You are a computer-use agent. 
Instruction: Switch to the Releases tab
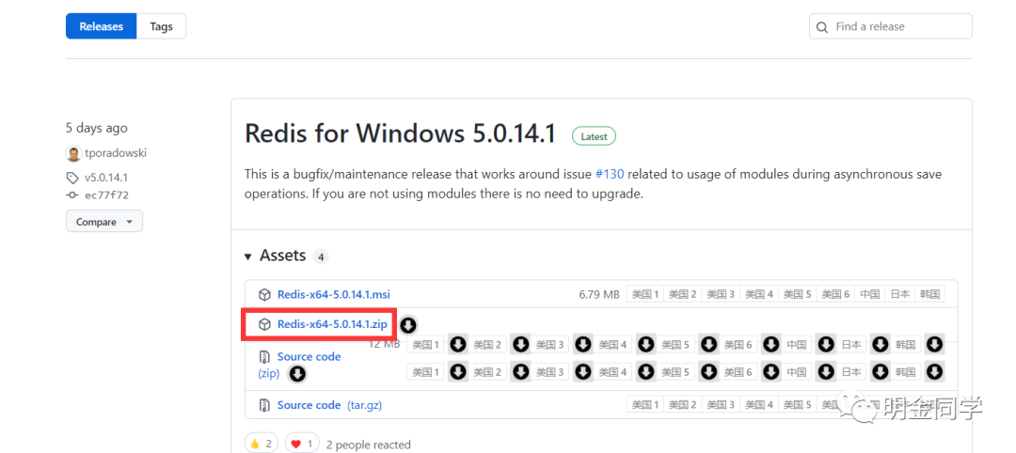coord(101,26)
